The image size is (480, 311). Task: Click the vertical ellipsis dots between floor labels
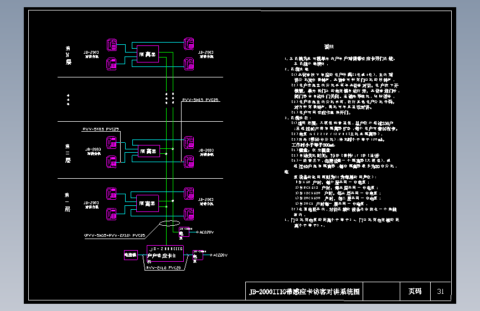[x=68, y=100]
